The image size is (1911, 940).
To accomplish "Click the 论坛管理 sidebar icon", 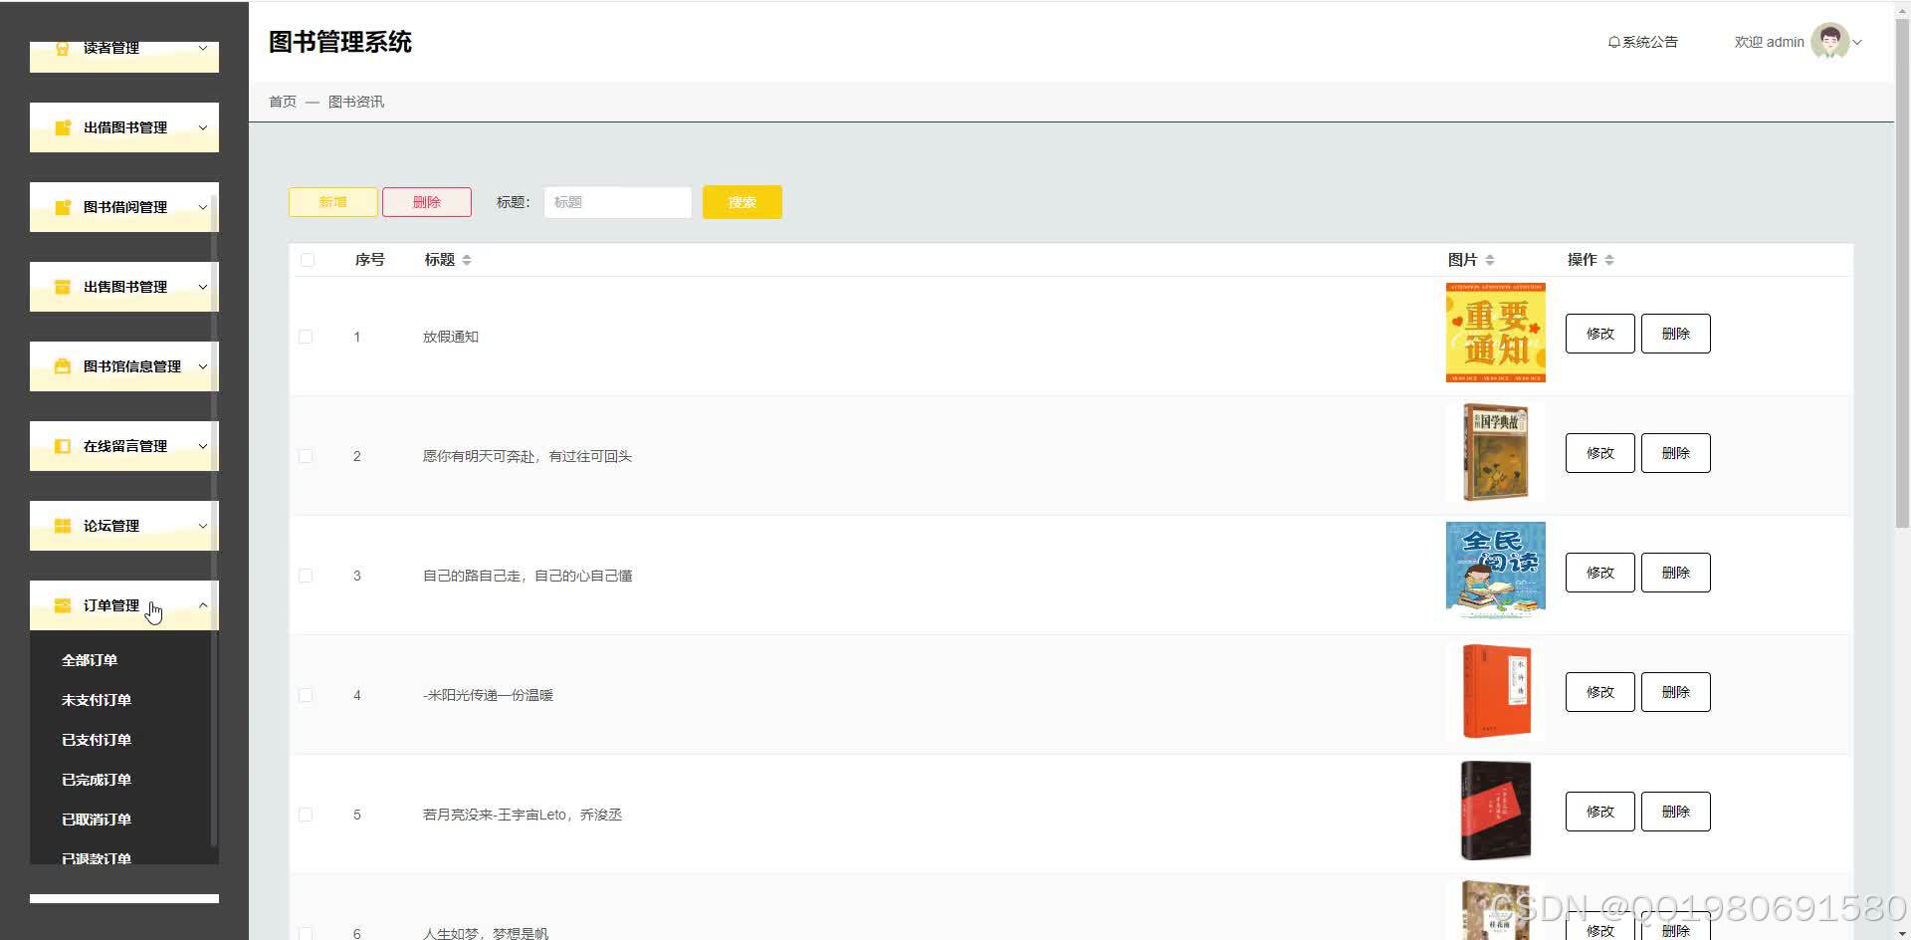I will click(x=63, y=526).
